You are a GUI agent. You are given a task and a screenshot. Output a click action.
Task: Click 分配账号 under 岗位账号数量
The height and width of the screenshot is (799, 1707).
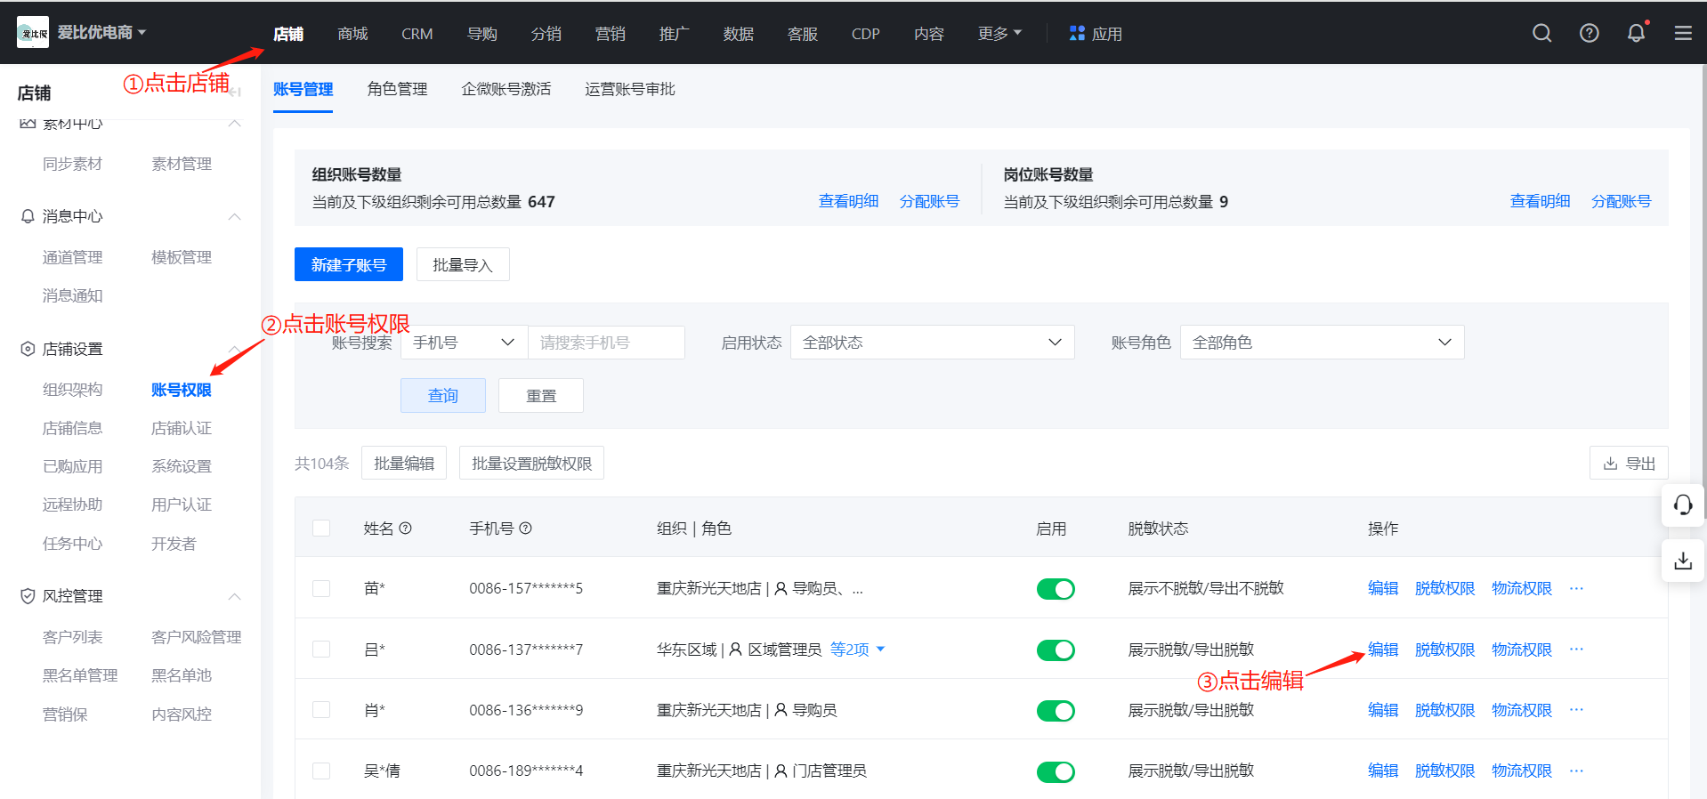(x=1621, y=201)
